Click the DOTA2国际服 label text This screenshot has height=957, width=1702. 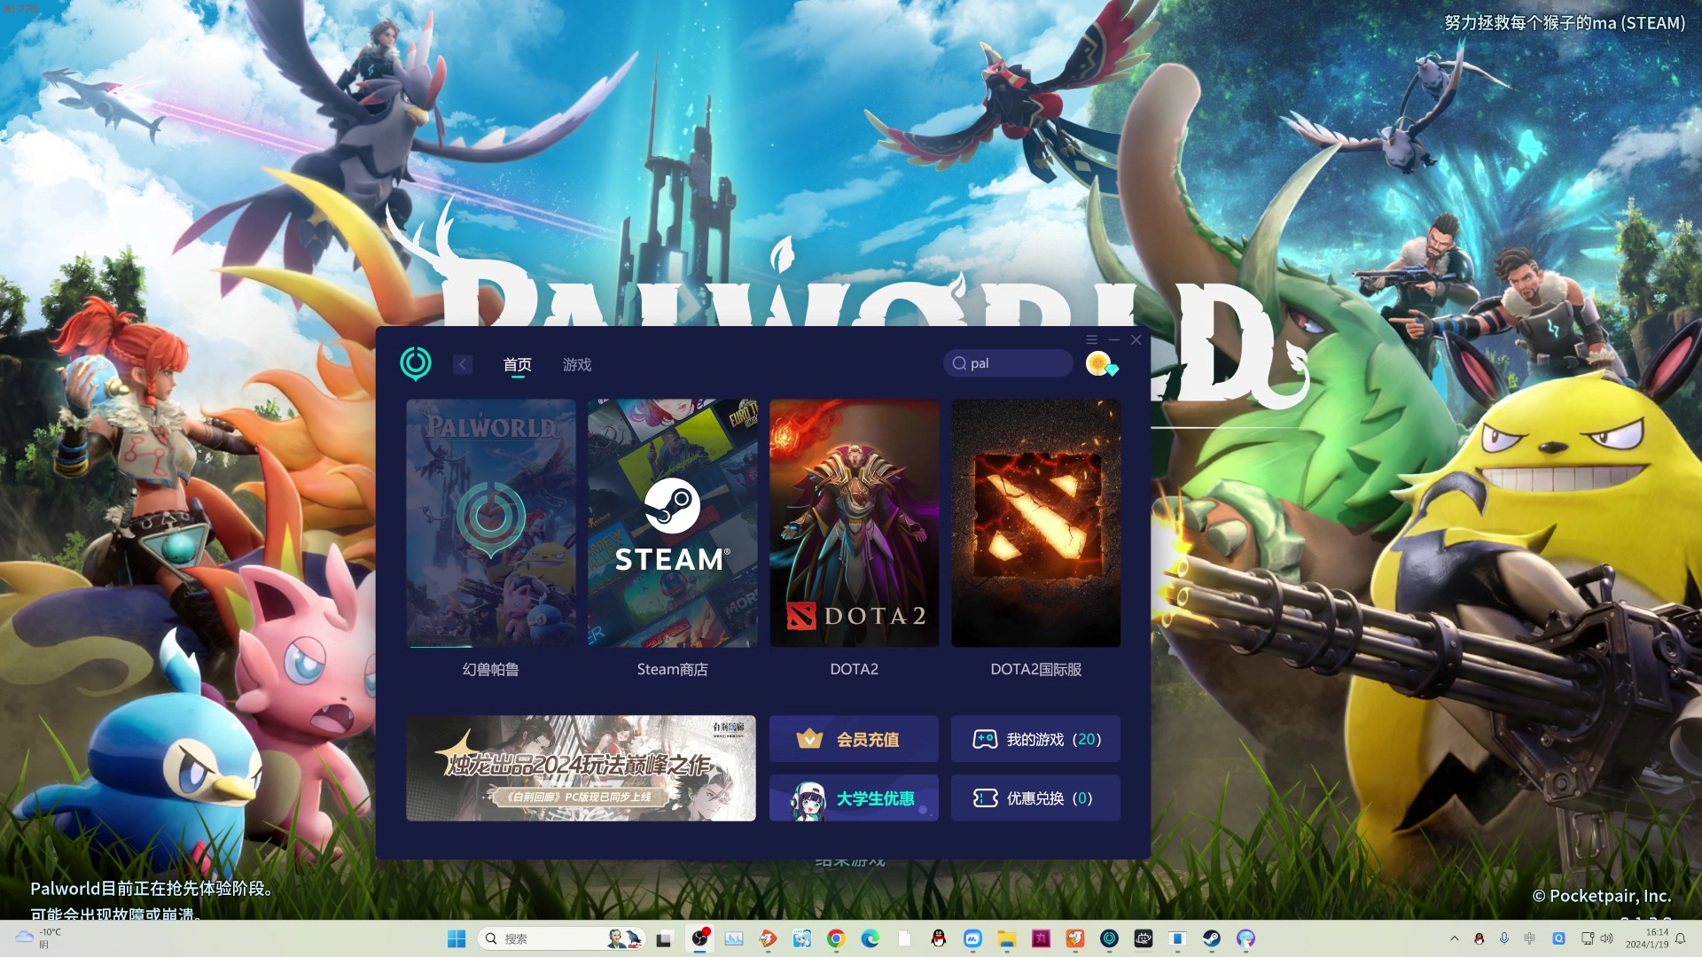[x=1036, y=669]
